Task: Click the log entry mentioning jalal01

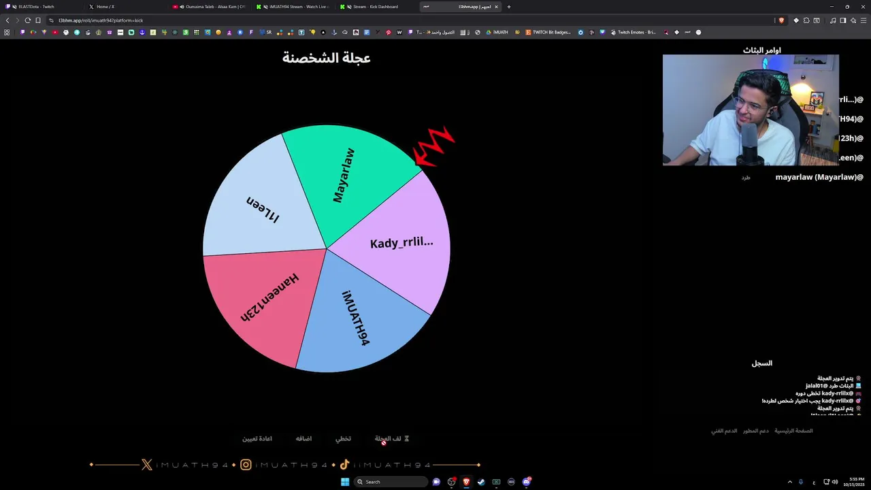Action: [833, 386]
